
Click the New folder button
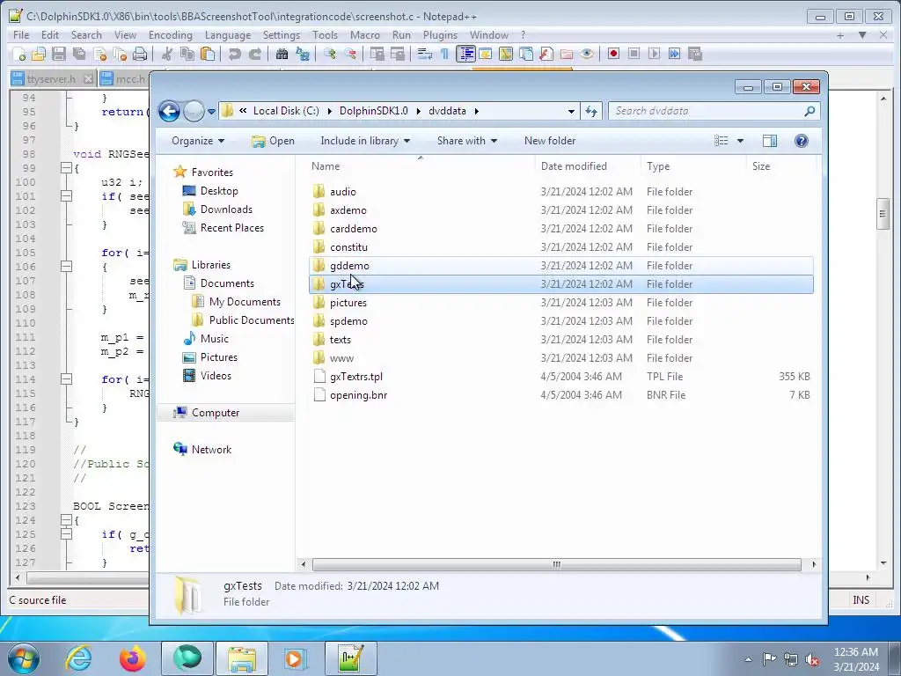[x=550, y=141]
